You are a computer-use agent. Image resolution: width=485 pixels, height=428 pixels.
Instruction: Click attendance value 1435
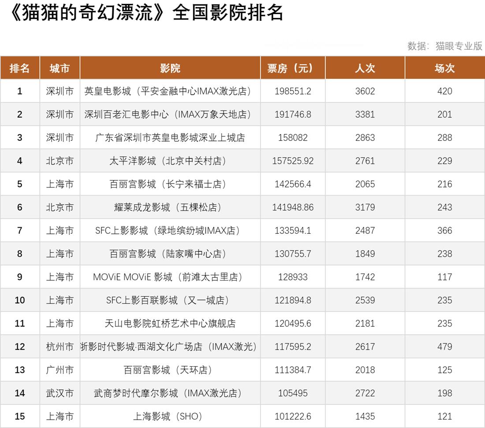pos(365,417)
